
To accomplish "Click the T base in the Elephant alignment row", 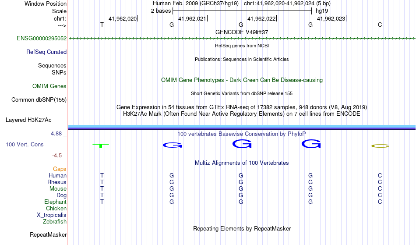I will click(102, 202).
